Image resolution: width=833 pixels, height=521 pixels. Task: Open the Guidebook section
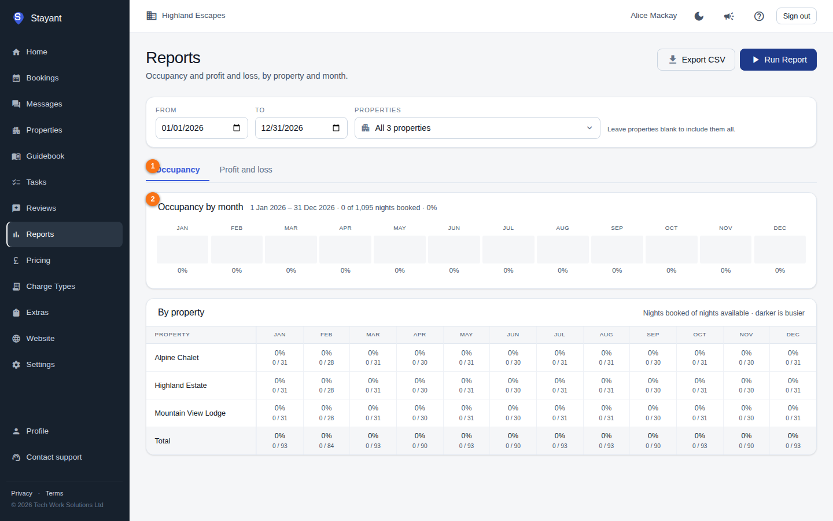[64, 156]
